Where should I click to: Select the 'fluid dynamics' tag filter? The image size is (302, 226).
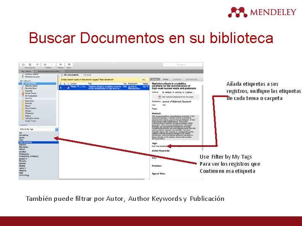pyautogui.click(x=39, y=142)
